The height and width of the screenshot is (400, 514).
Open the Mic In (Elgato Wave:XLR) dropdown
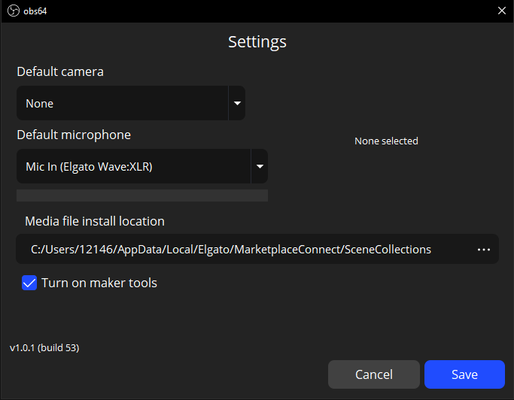pos(132,166)
